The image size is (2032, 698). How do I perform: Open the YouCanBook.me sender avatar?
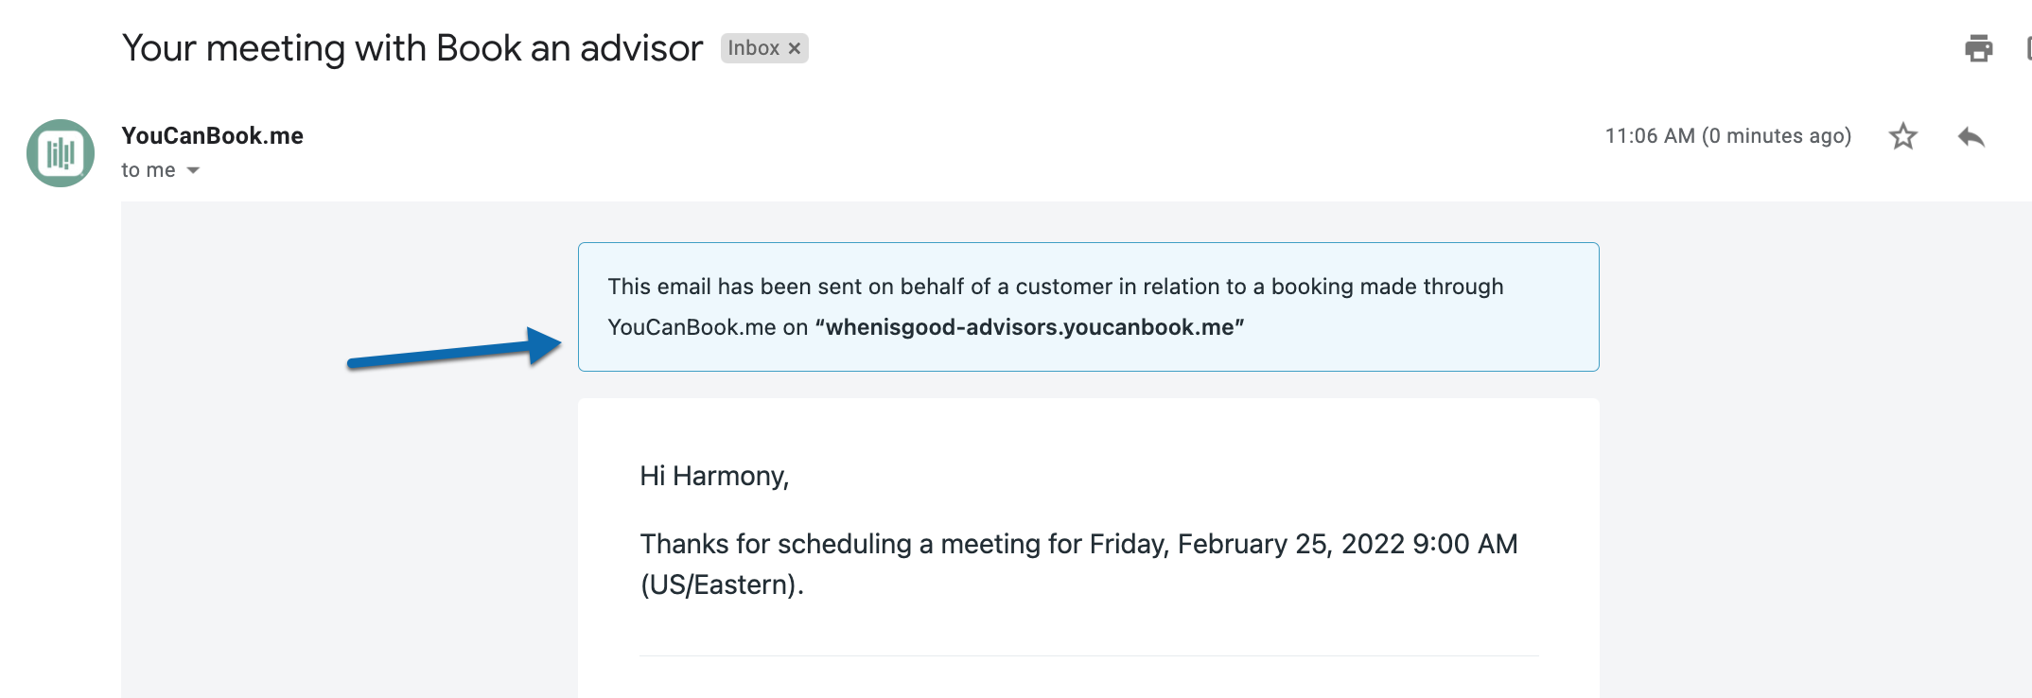point(61,153)
